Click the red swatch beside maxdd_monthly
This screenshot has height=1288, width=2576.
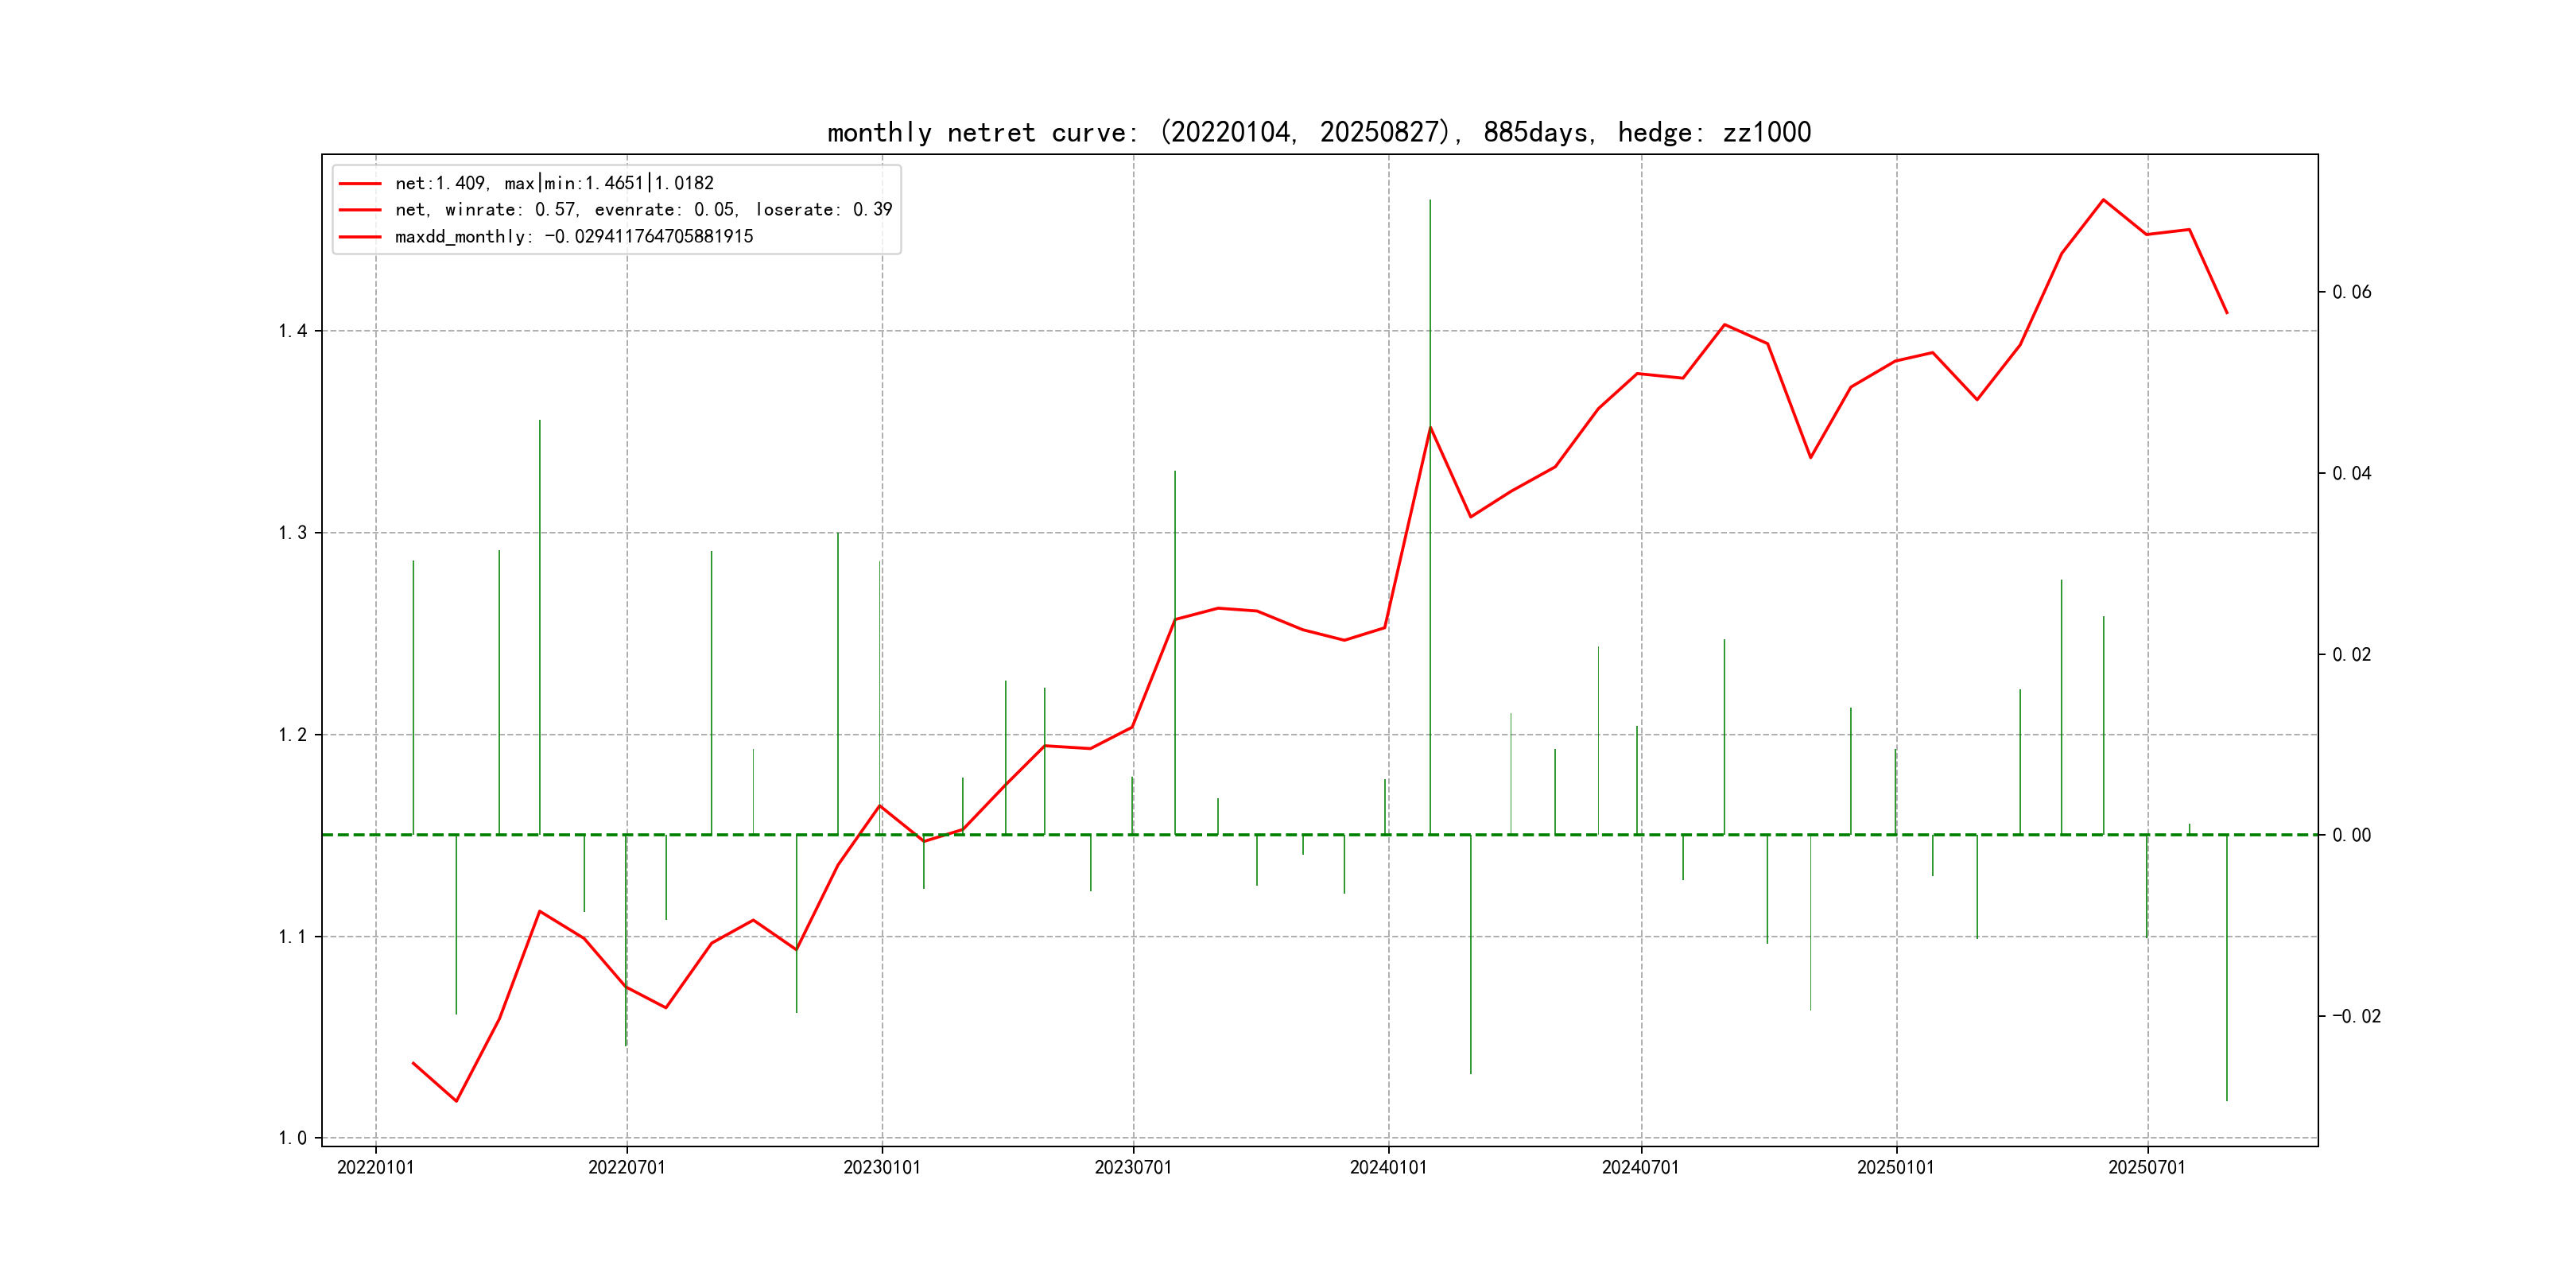(x=360, y=237)
